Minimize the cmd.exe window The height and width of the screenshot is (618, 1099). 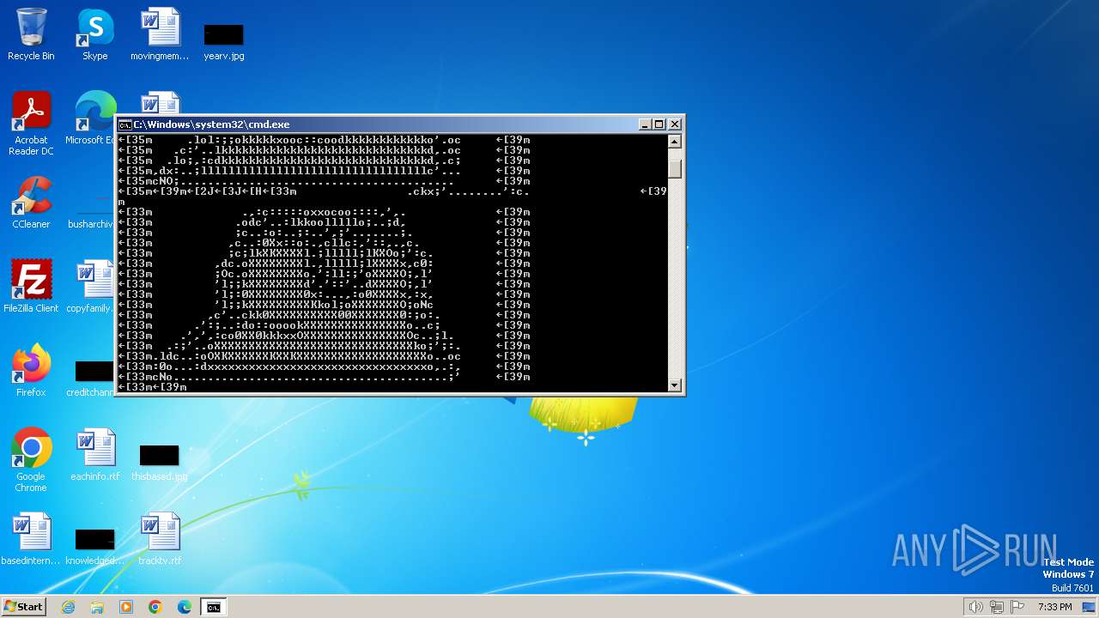click(645, 124)
